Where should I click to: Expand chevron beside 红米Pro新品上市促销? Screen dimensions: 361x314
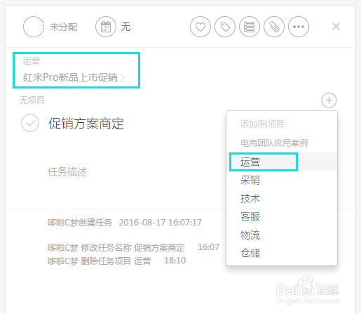pos(122,77)
